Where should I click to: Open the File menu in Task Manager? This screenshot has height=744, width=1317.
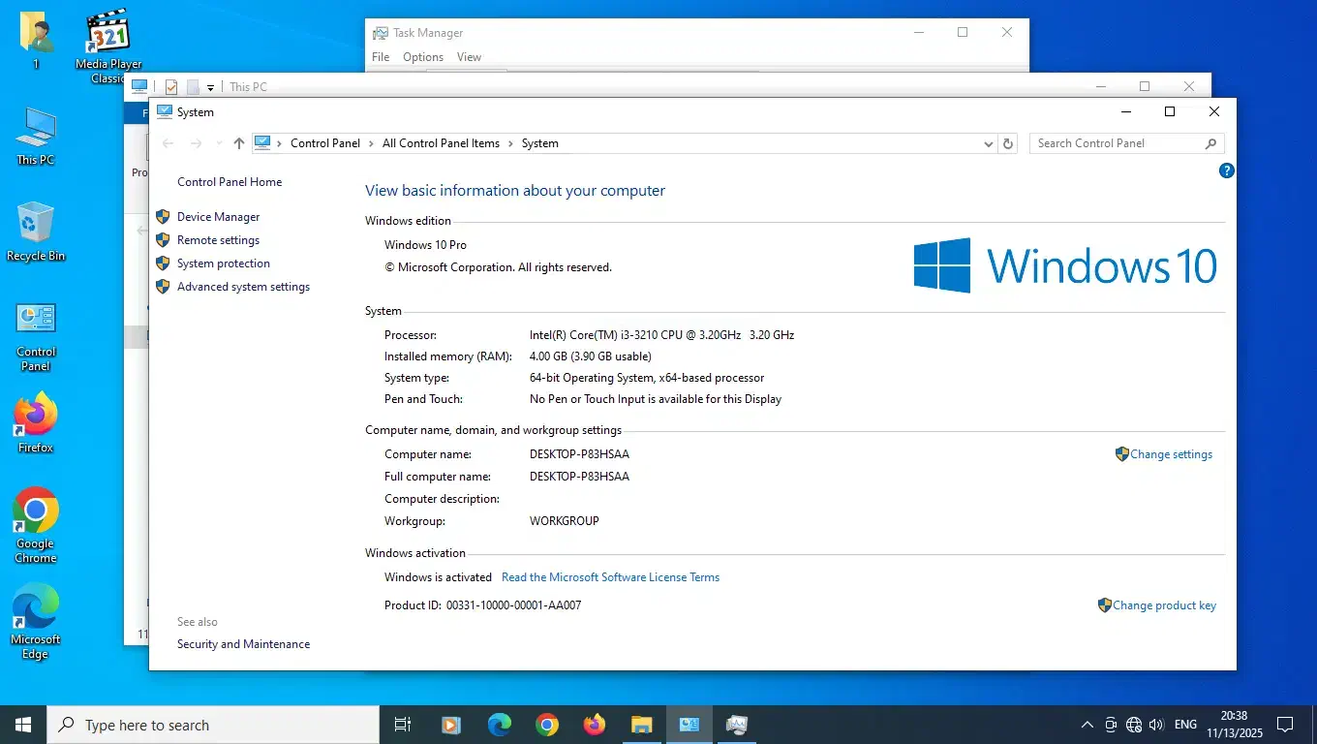pos(381,57)
